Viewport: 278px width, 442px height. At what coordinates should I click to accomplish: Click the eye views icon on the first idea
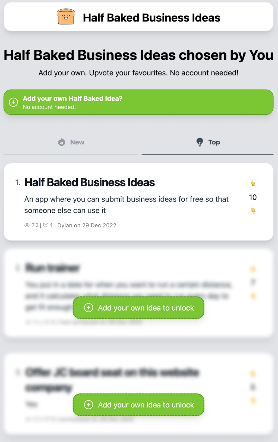(27, 225)
